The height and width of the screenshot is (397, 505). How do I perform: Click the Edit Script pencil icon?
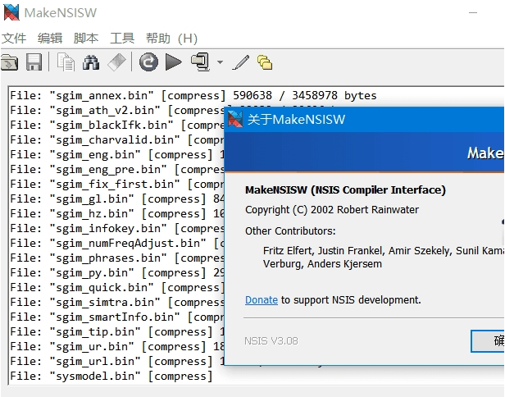(x=240, y=62)
